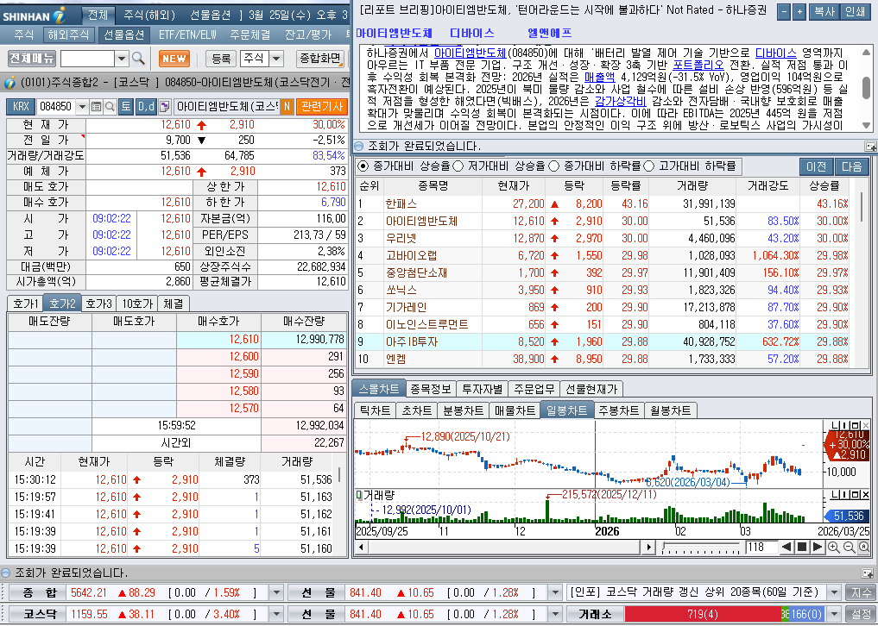Viewport: 878px width, 626px height.
Task: Click the orange NEW icon in the toolbar
Action: click(174, 58)
